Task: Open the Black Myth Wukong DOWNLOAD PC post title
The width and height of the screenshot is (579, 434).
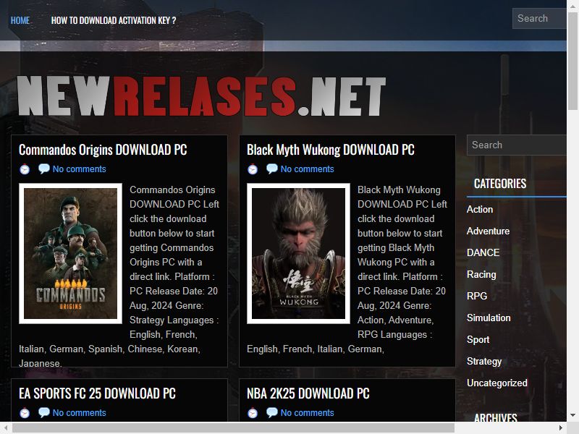Action: point(331,150)
